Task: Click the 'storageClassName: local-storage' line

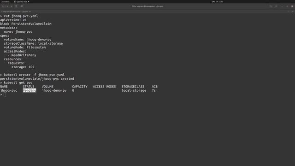Action: (x=33, y=43)
